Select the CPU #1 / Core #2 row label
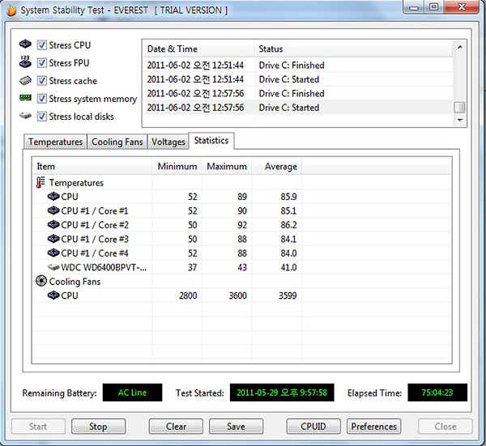486x446 pixels. click(95, 225)
